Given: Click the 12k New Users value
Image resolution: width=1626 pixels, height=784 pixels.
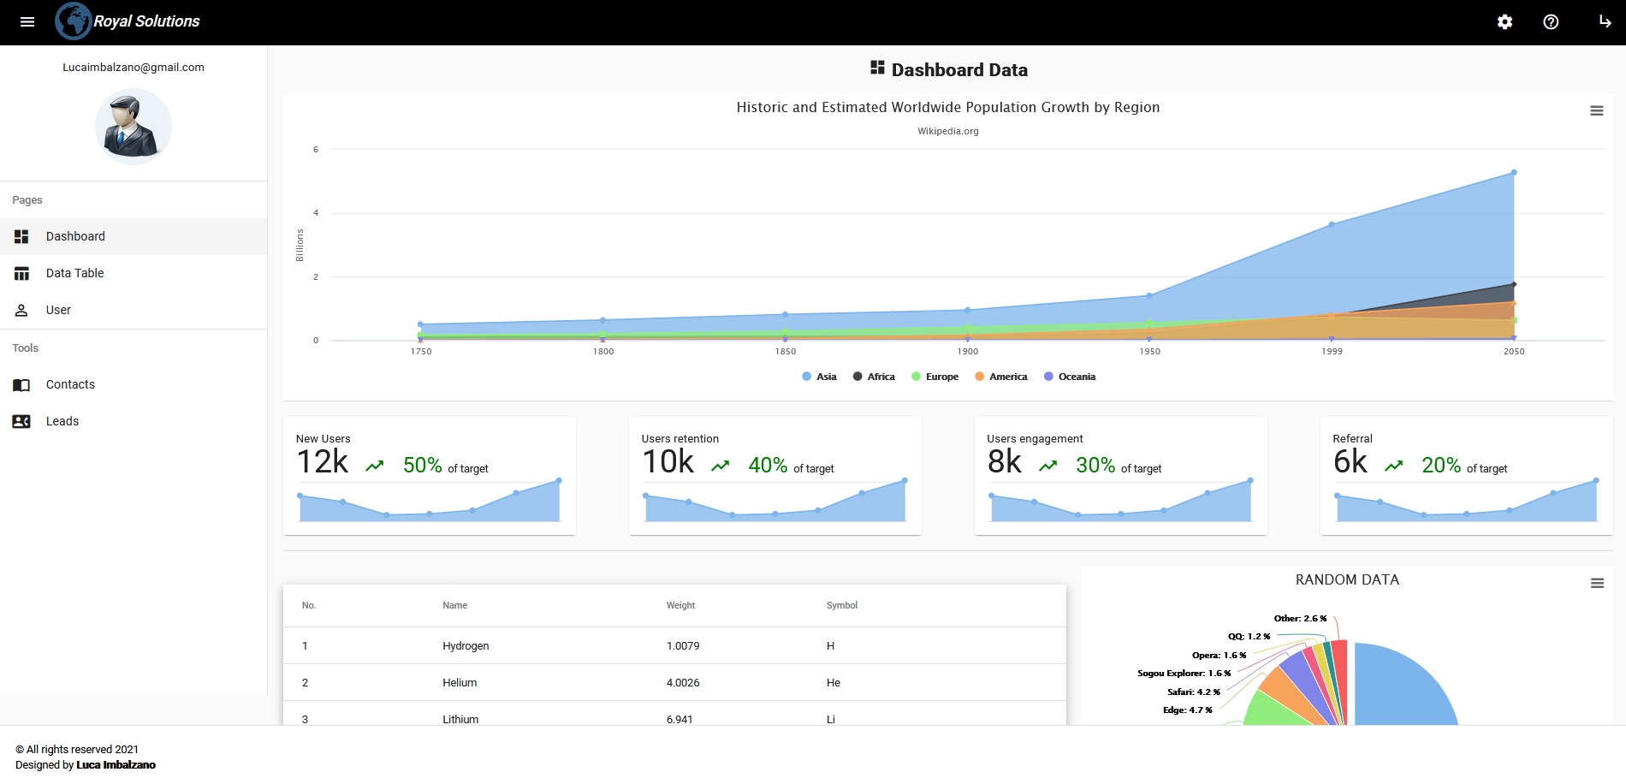Looking at the screenshot, I should pos(323,462).
